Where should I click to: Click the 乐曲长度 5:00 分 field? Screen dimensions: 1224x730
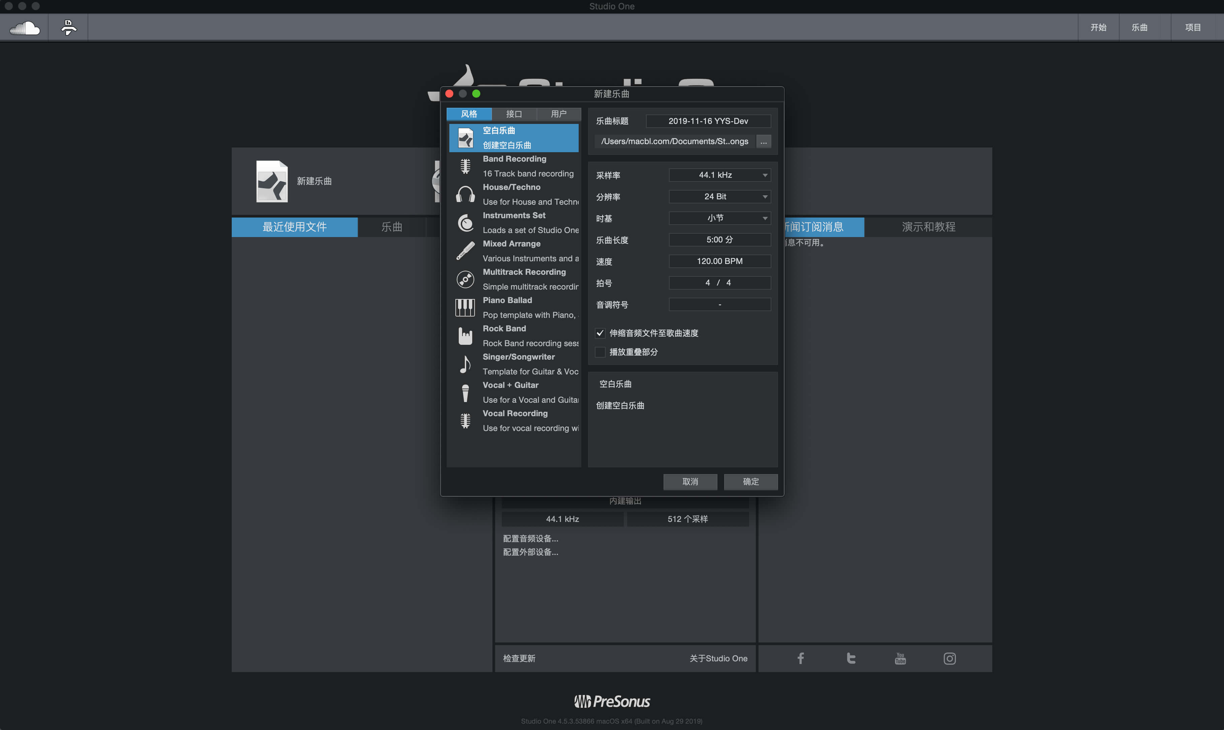coord(719,239)
